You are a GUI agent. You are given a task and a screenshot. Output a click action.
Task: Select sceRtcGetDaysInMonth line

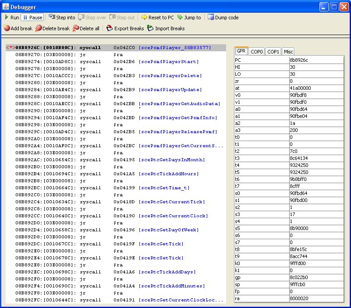pos(116,160)
